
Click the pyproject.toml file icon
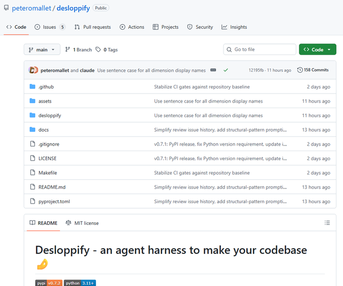32,201
